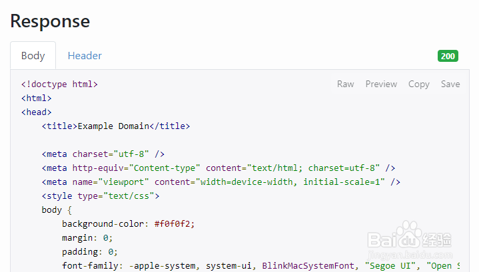Click the Response heading

point(50,21)
